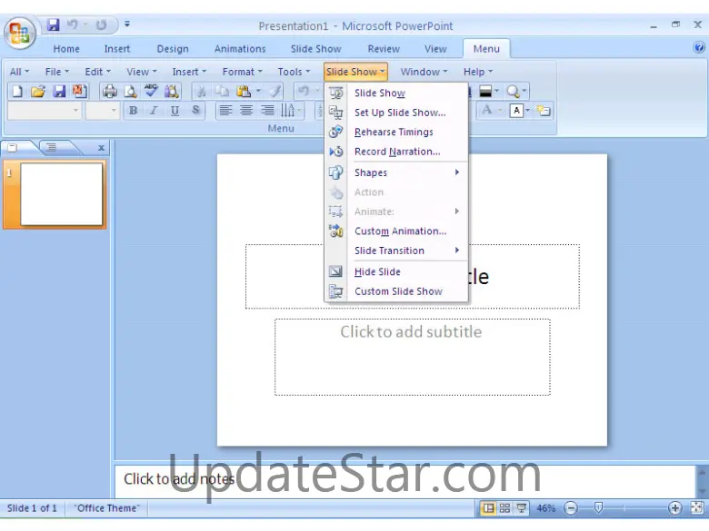Click the Office Theme status bar label
709x531 pixels.
[x=106, y=508]
